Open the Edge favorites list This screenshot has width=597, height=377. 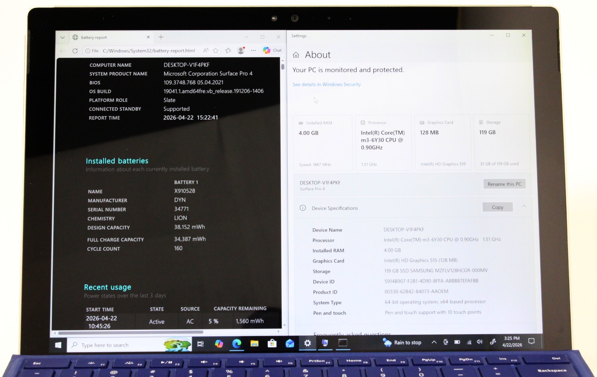228,50
